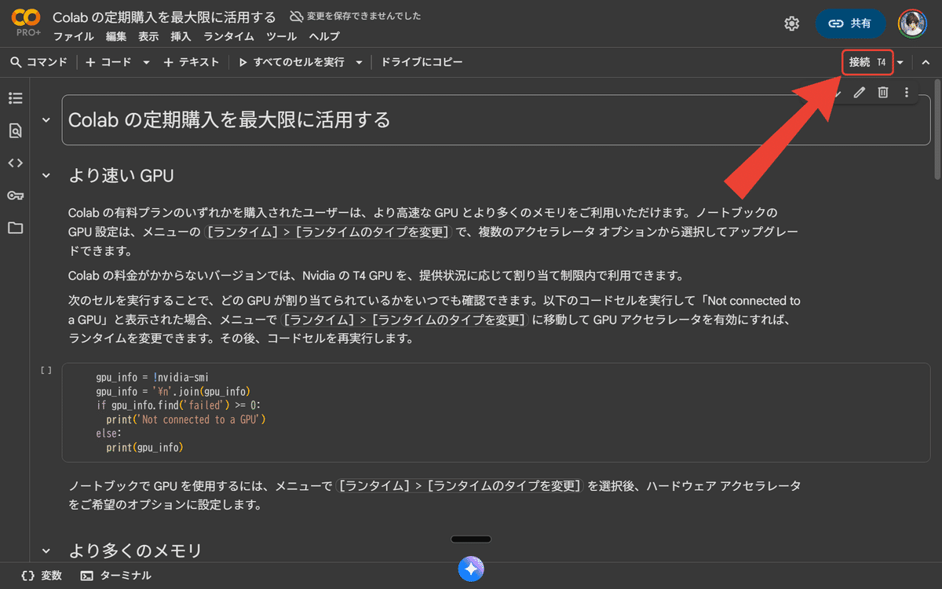The height and width of the screenshot is (589, 942).
Task: Collapse the より速い GPU section
Action: (x=46, y=176)
